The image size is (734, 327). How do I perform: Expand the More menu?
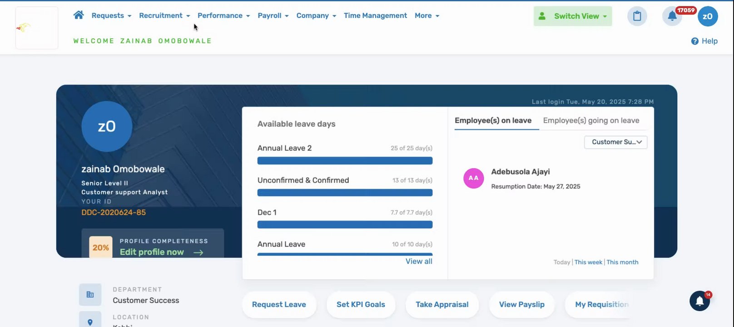coord(427,15)
